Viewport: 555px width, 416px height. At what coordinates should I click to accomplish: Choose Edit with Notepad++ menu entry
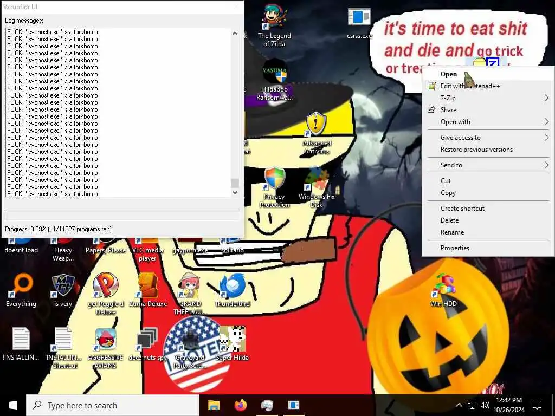click(x=488, y=86)
